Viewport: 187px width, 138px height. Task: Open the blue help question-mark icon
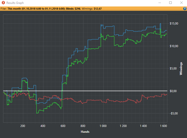(185, 9)
